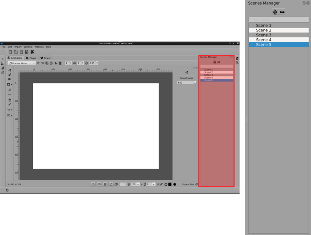This screenshot has height=235, width=311.
Task: Save the project via the toolbar icon
Action: coord(21,51)
